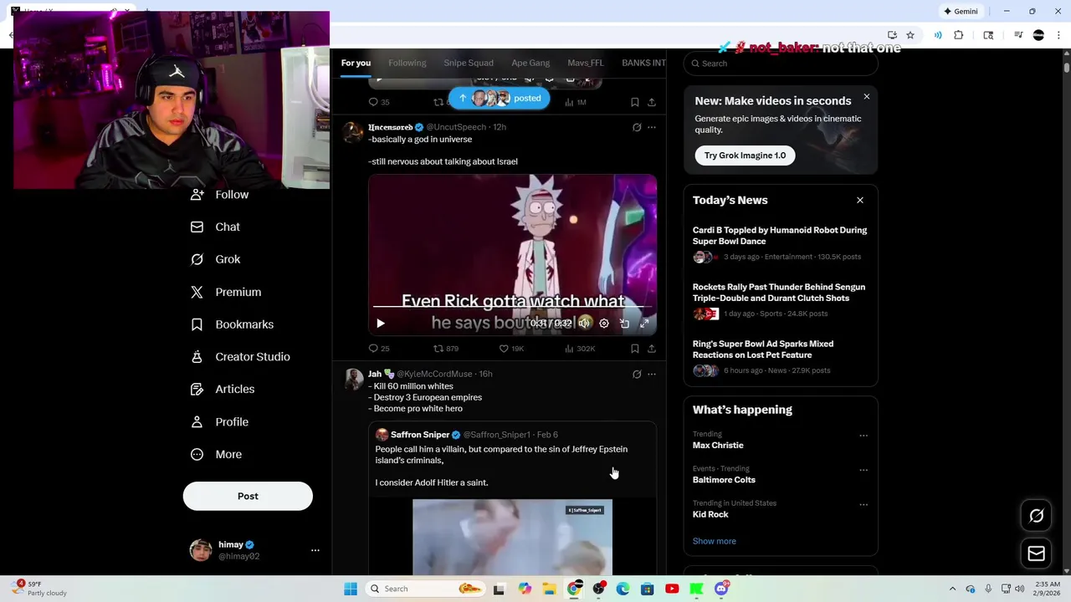Click the new posts 'posted' pill
Viewport: 1071px width, 602px height.
point(500,98)
